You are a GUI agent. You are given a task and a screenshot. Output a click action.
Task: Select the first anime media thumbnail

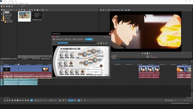click(x=24, y=17)
